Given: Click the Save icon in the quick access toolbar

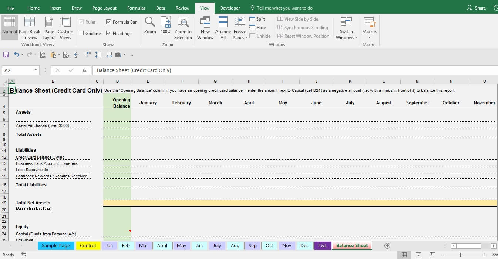Looking at the screenshot, I should 6,55.
